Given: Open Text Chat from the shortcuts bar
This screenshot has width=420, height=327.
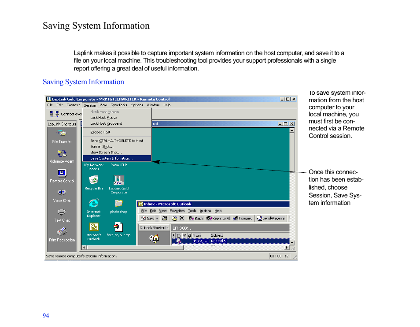Looking at the screenshot, I should (x=62, y=212).
